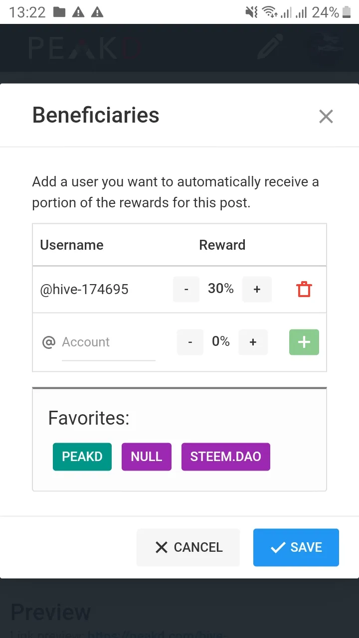Tap the pencil compose icon in header
Screen dimensions: 359x638
(270, 47)
